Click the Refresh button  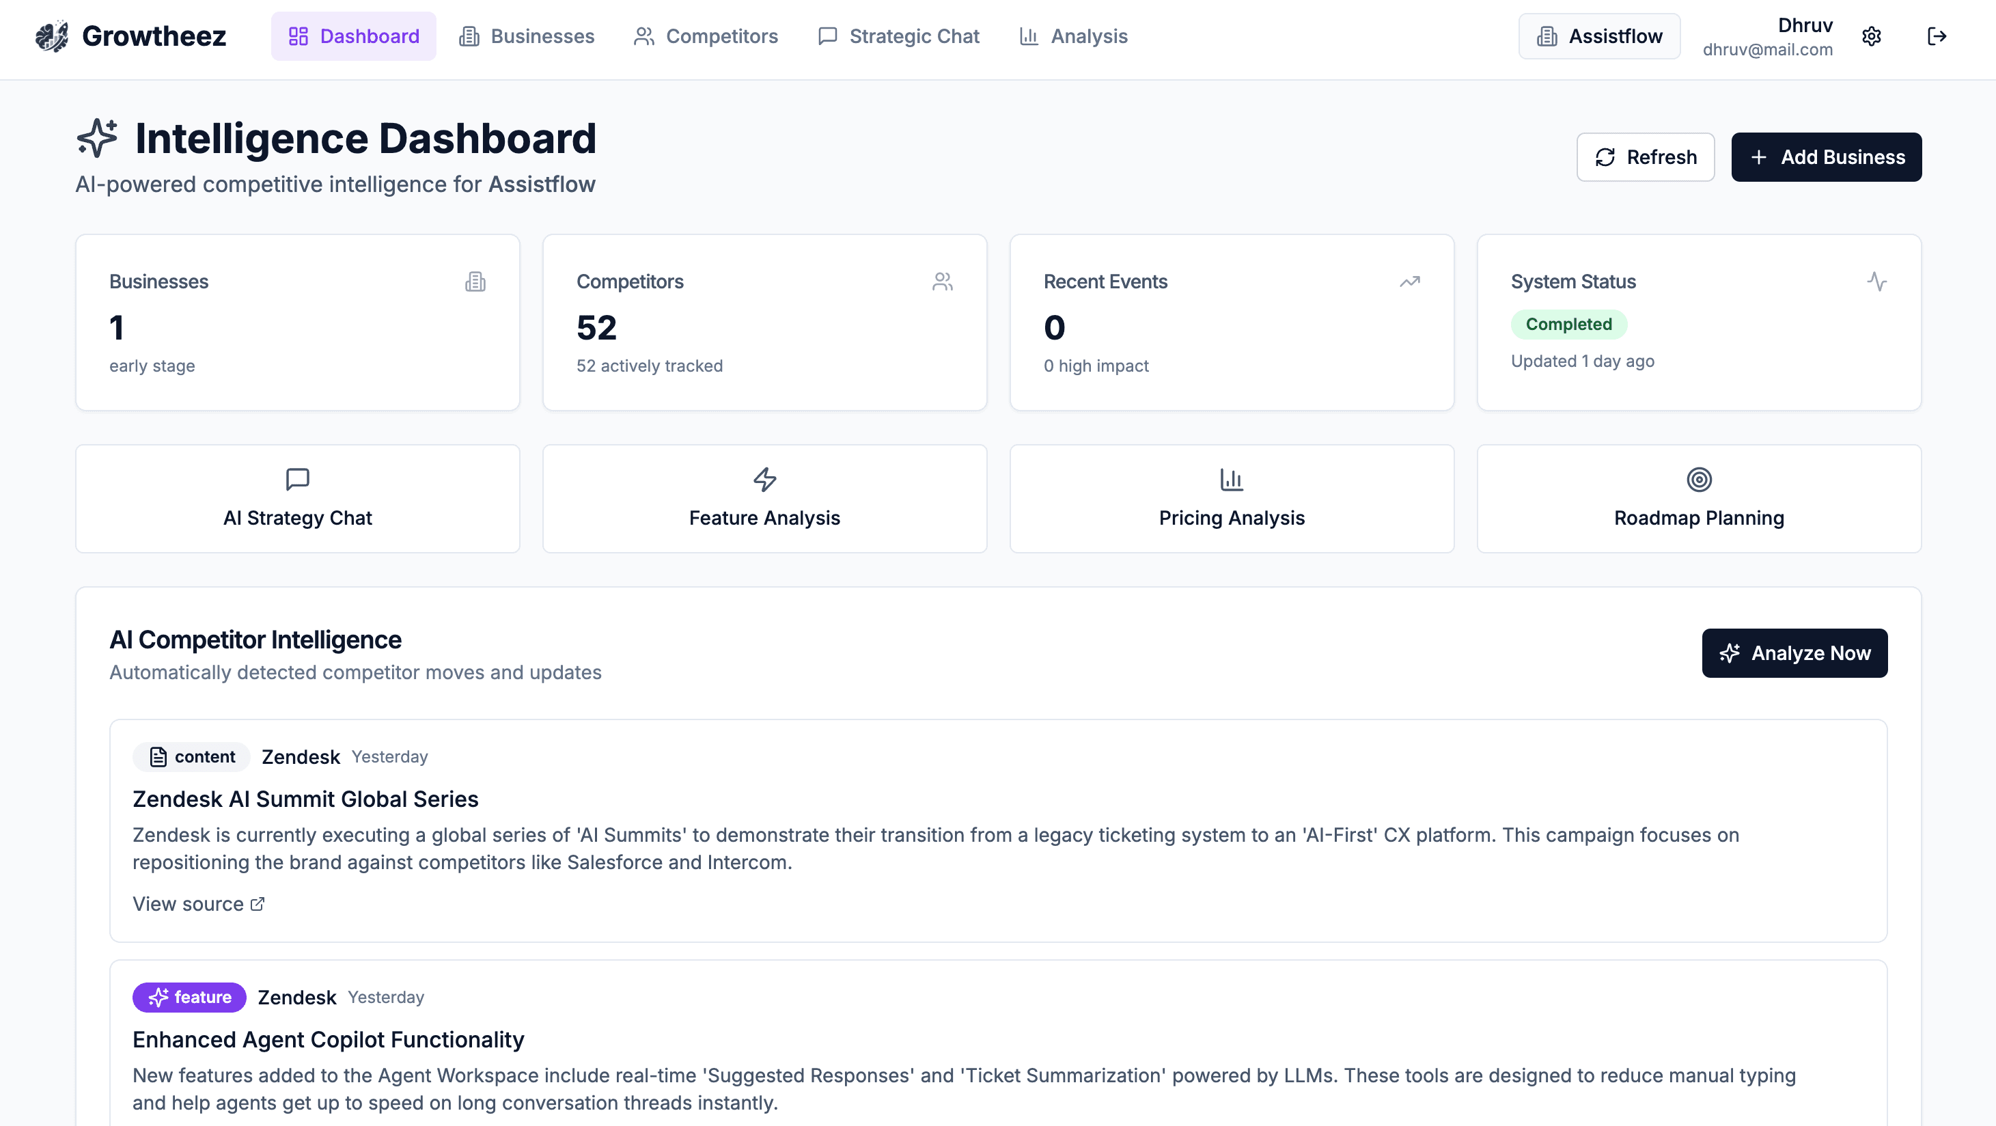point(1646,156)
